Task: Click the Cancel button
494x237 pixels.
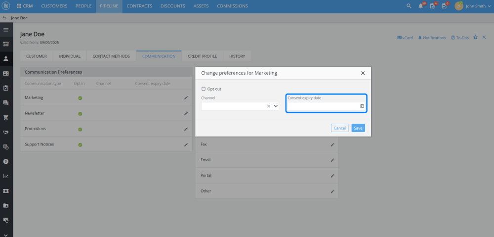Action: tap(340, 128)
